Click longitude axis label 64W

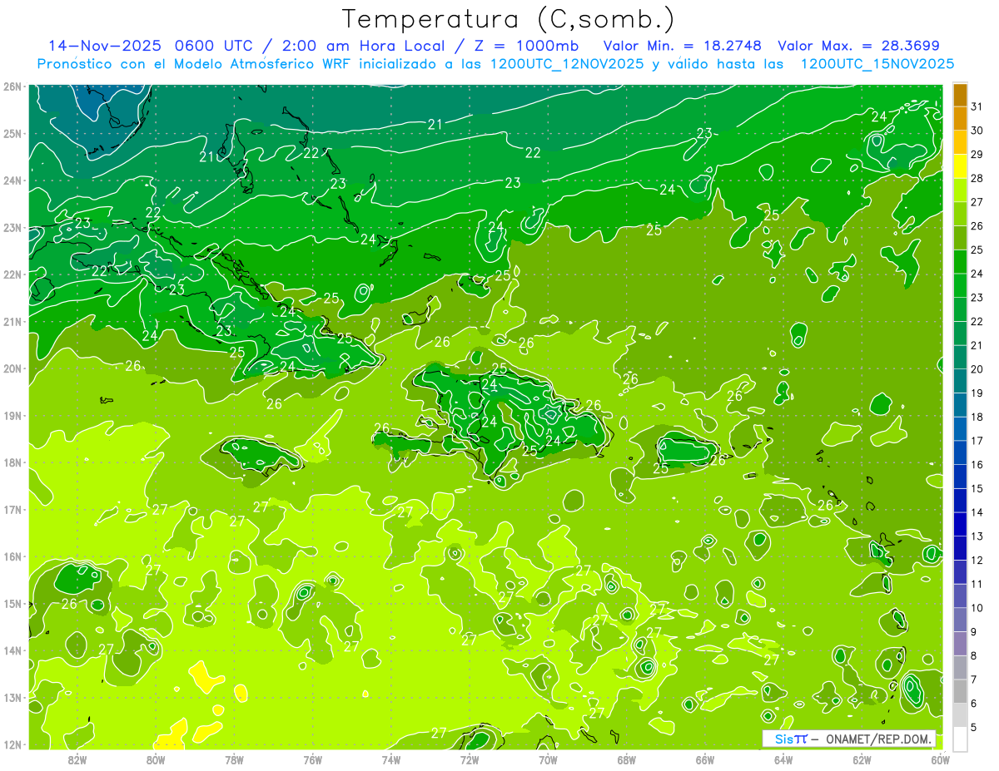(x=783, y=760)
